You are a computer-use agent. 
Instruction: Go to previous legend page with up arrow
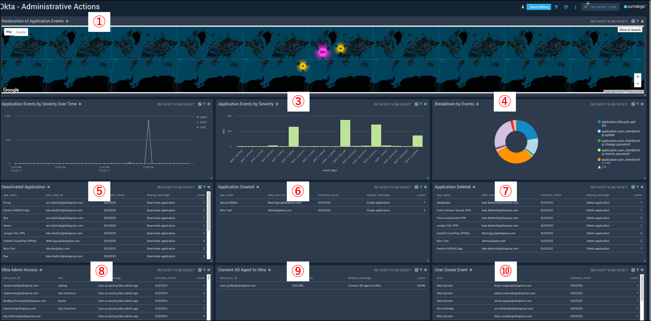coord(599,167)
